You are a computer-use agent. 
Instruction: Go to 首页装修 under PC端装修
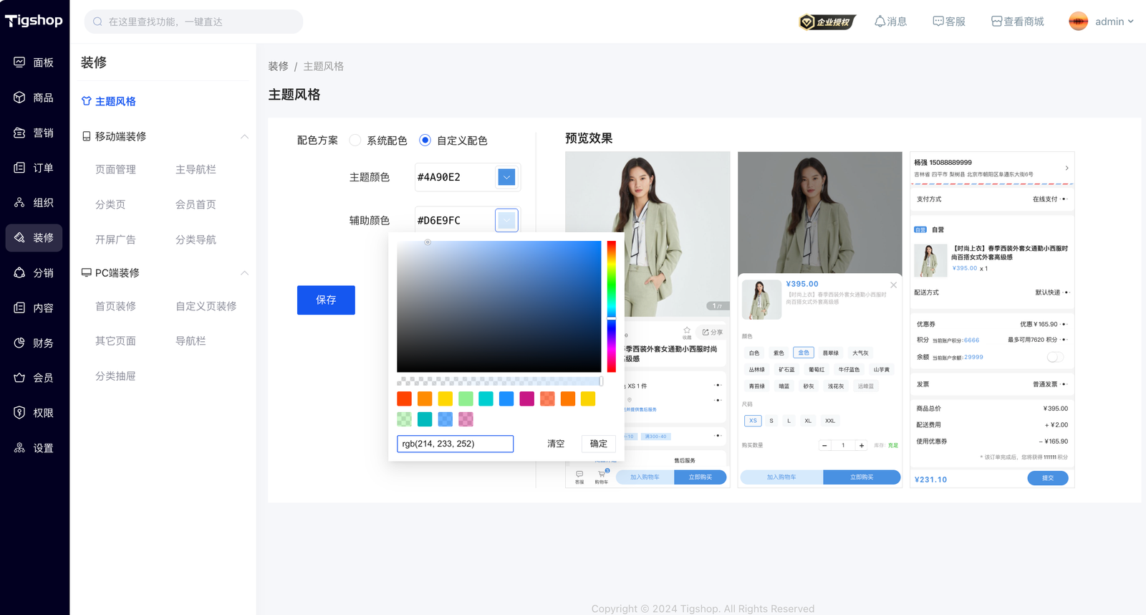(115, 306)
